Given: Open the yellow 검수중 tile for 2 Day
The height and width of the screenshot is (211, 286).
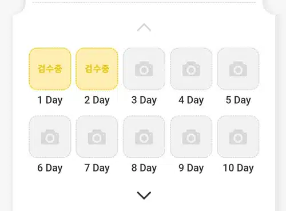Looking at the screenshot, I should 97,69.
